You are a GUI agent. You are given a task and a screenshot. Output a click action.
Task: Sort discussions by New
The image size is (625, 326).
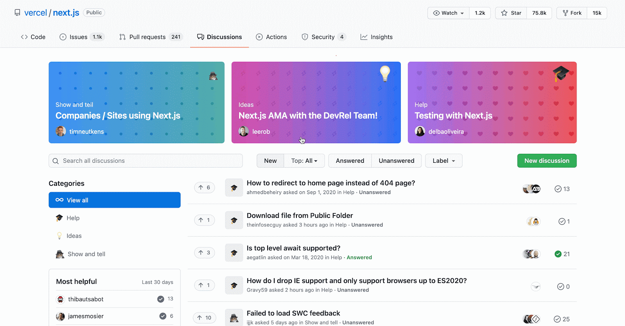click(270, 161)
